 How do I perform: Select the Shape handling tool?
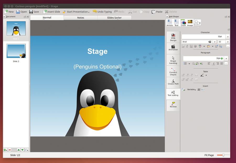coord(173,60)
